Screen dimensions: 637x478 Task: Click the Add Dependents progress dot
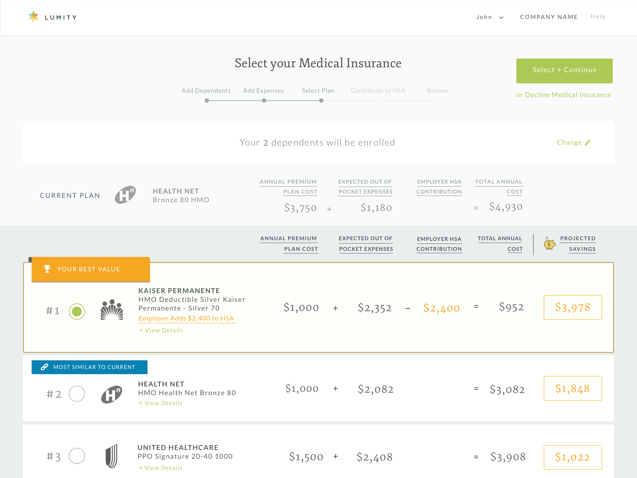tap(207, 101)
